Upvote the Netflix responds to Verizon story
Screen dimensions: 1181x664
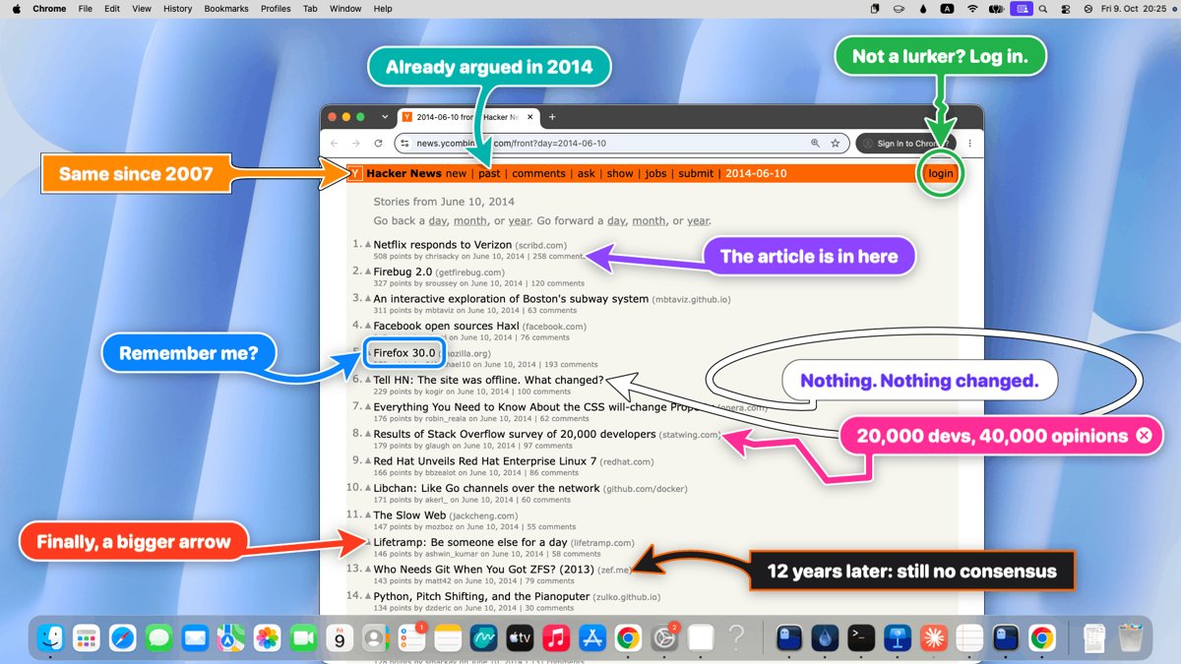(369, 245)
